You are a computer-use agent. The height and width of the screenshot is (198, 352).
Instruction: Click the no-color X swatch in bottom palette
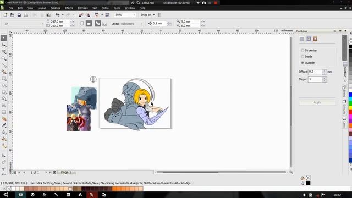9,189
